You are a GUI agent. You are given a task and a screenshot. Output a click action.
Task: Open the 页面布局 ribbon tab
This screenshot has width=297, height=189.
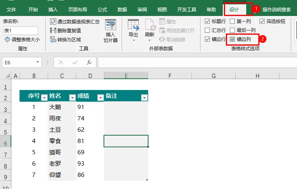click(78, 10)
